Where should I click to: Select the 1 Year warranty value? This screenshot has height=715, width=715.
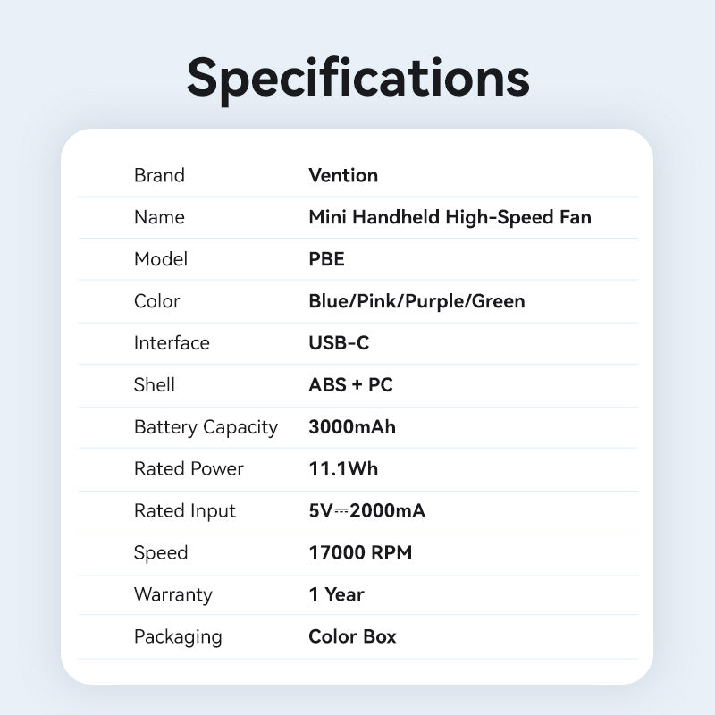pyautogui.click(x=336, y=594)
